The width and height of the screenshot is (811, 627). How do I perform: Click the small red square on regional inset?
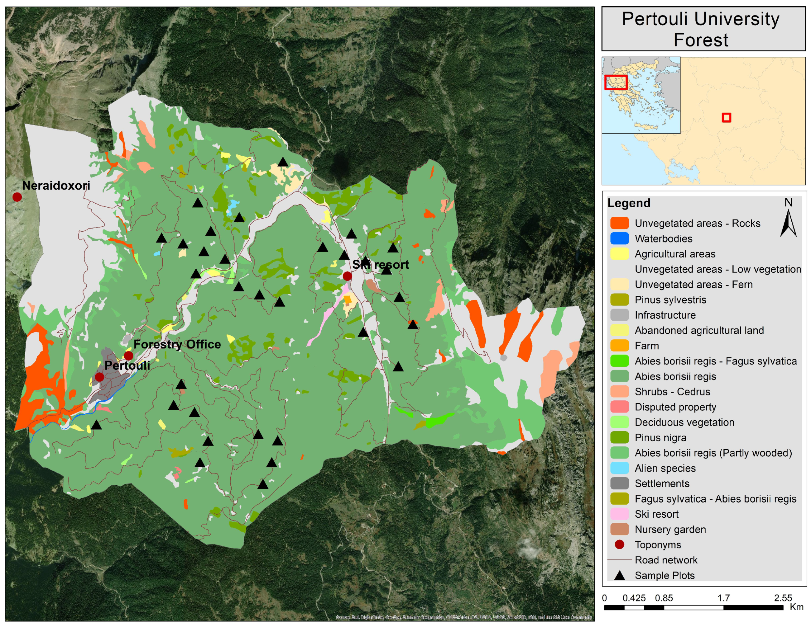pos(726,118)
